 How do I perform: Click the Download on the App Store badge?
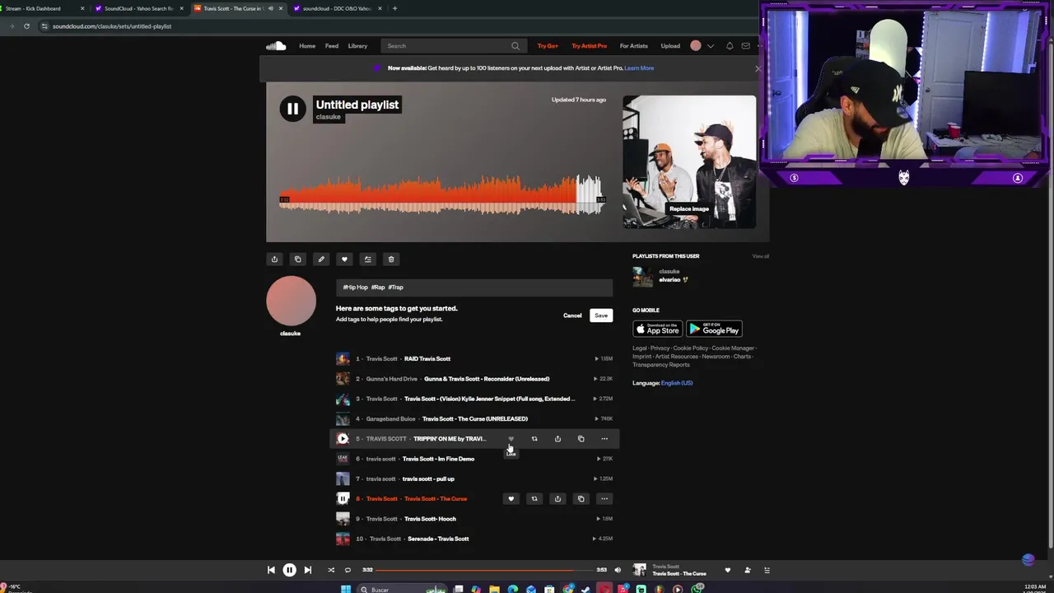pyautogui.click(x=657, y=329)
